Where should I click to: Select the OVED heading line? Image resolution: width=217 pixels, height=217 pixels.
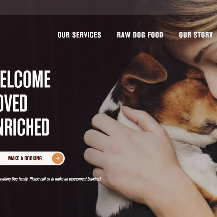14,103
